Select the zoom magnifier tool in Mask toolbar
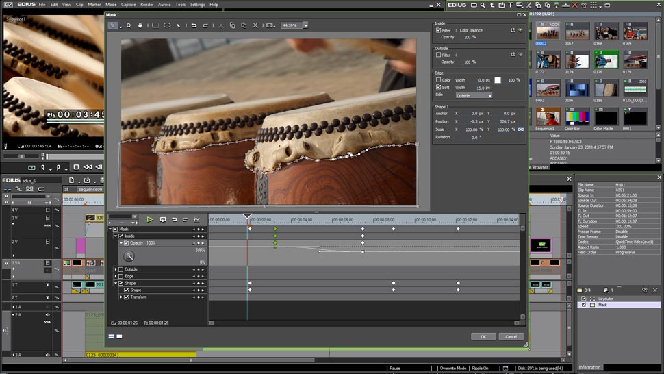Viewport: 664px width, 374px height. point(129,25)
